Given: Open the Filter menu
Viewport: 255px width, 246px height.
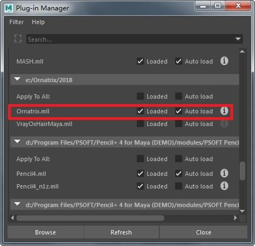Looking at the screenshot, I should tap(16, 22).
